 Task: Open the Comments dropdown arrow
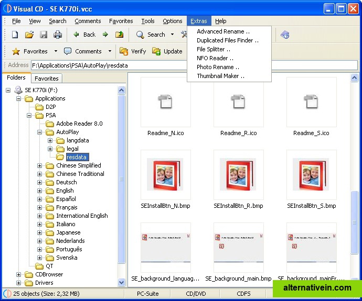click(x=110, y=51)
